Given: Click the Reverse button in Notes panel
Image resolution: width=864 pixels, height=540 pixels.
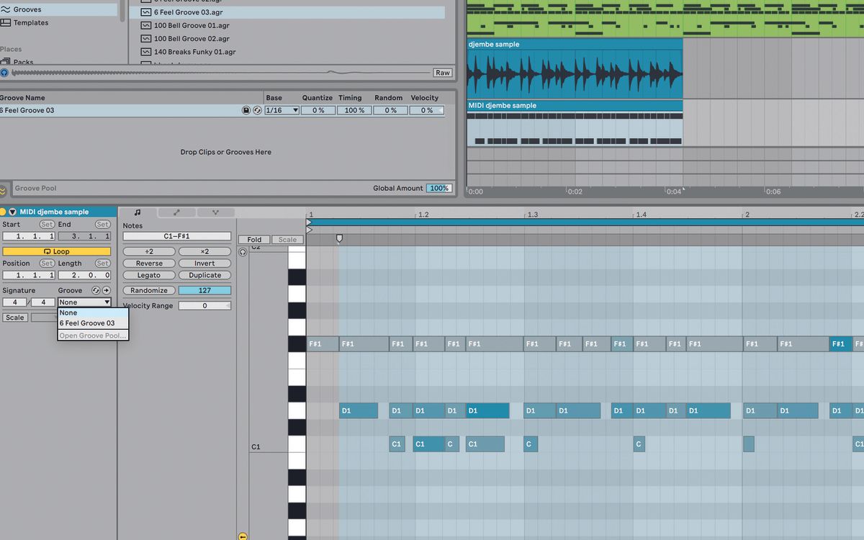Looking at the screenshot, I should 148,263.
